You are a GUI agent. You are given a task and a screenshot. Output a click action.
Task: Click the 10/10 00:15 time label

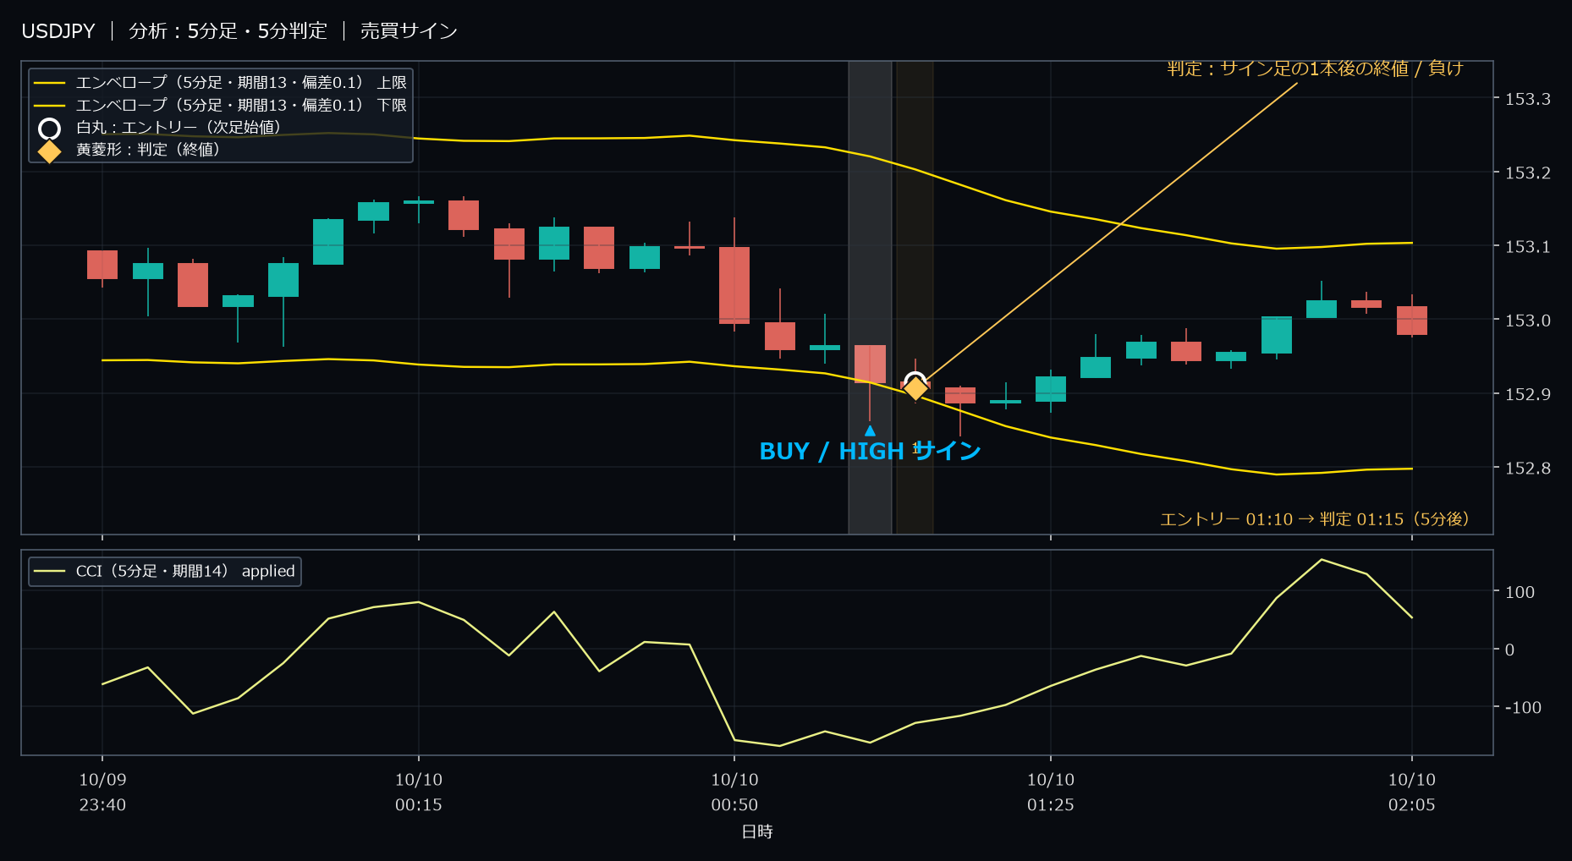(x=419, y=792)
